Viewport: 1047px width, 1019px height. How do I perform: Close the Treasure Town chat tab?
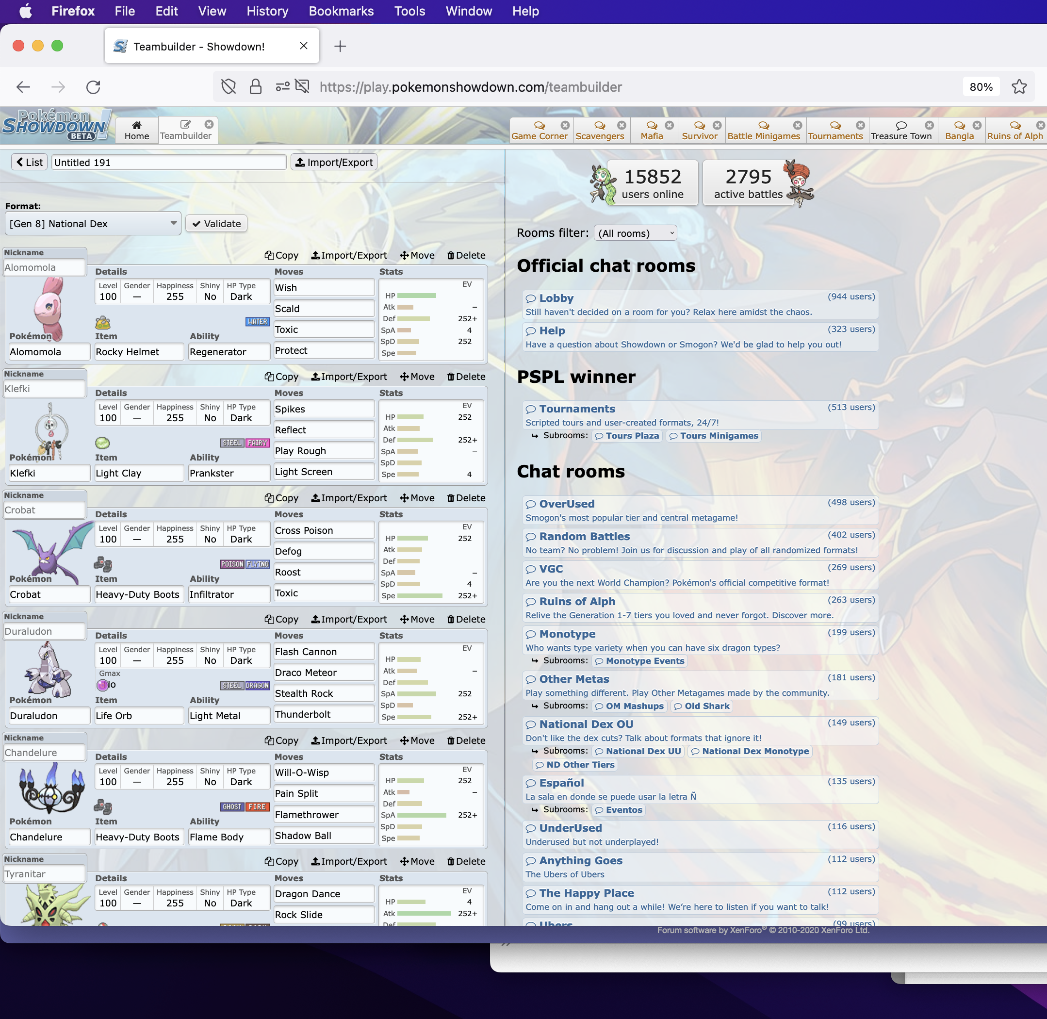coord(929,125)
